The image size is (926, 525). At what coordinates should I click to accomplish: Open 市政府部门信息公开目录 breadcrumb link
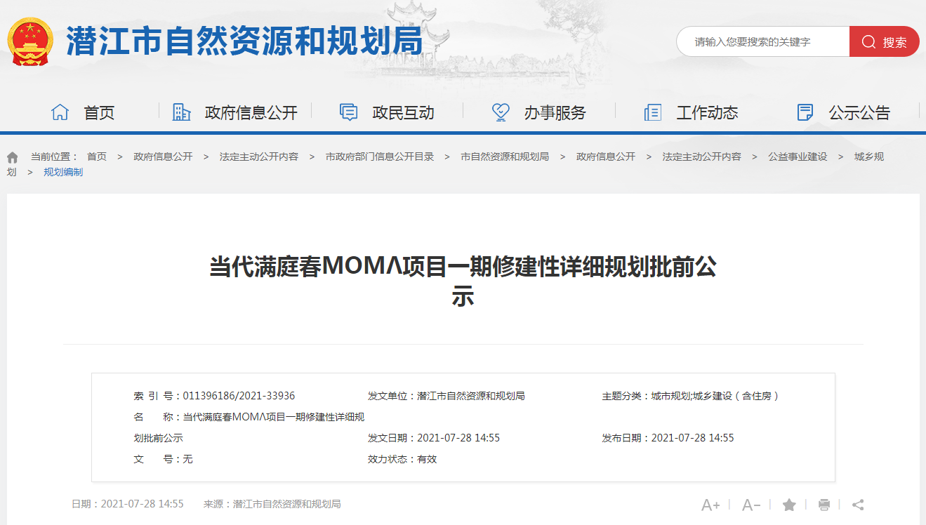tap(379, 157)
